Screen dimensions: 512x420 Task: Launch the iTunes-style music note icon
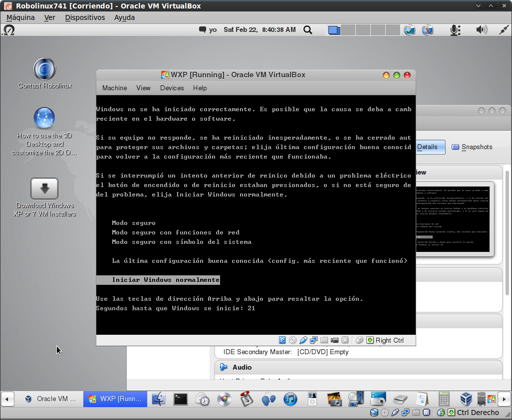click(x=290, y=399)
